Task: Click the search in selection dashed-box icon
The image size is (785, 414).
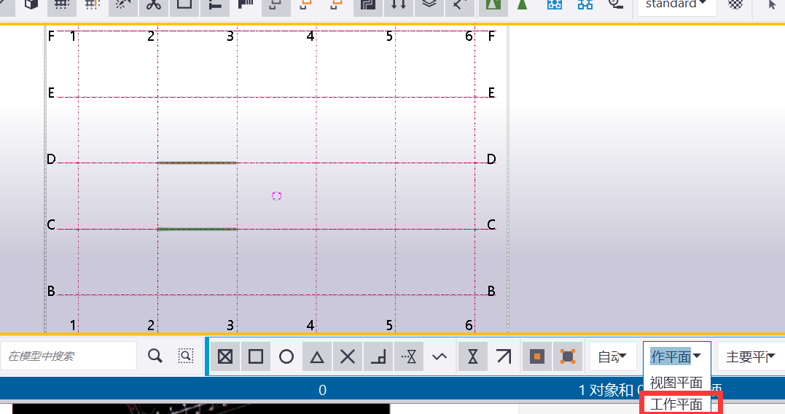Action: [x=186, y=356]
